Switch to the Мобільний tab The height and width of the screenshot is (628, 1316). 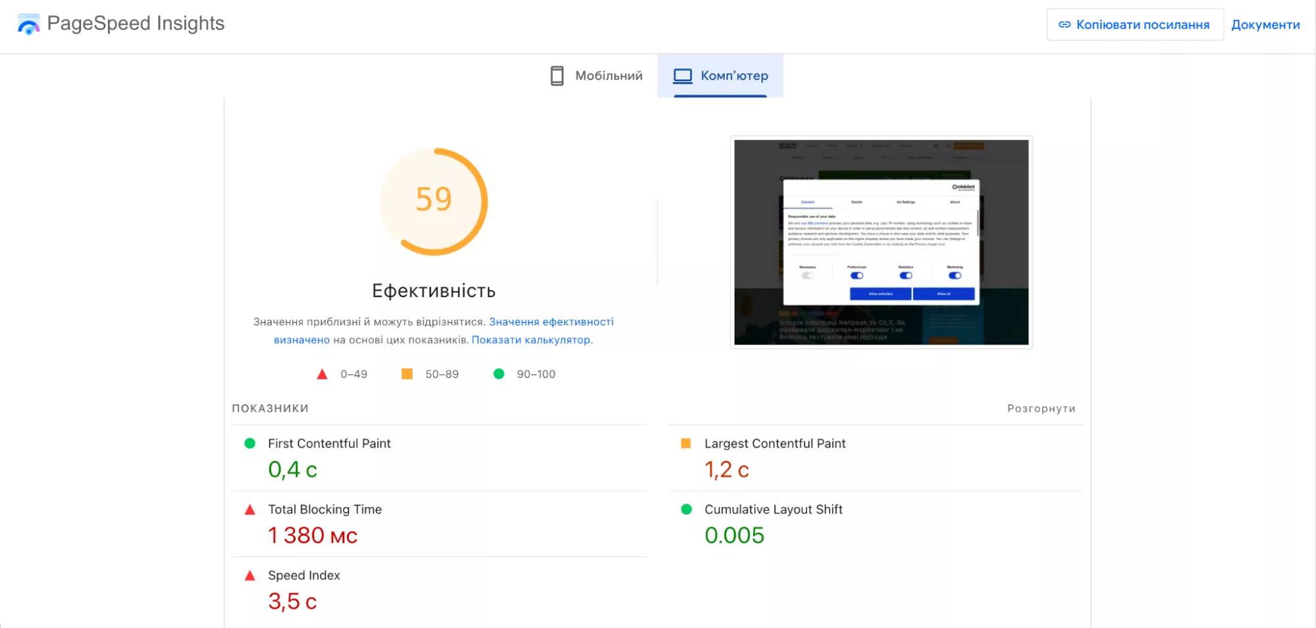[x=594, y=76]
